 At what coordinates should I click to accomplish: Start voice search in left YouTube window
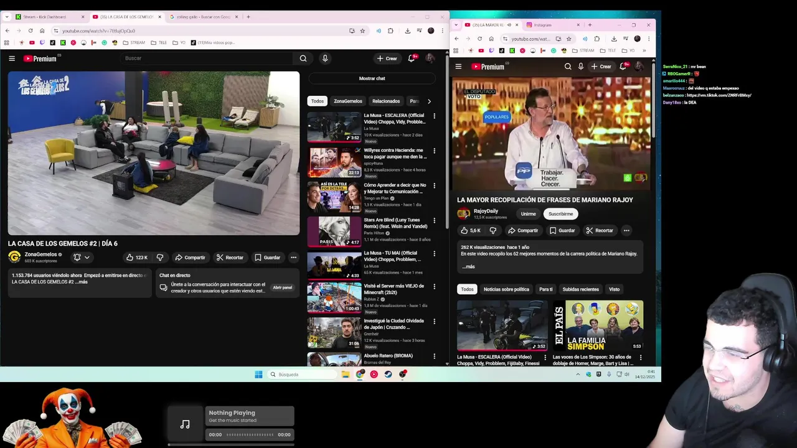point(324,58)
